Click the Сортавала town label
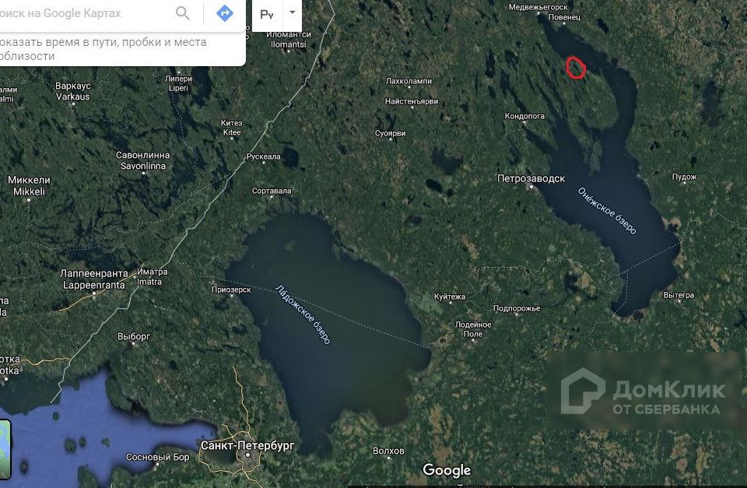747x488 pixels. pyautogui.click(x=271, y=191)
